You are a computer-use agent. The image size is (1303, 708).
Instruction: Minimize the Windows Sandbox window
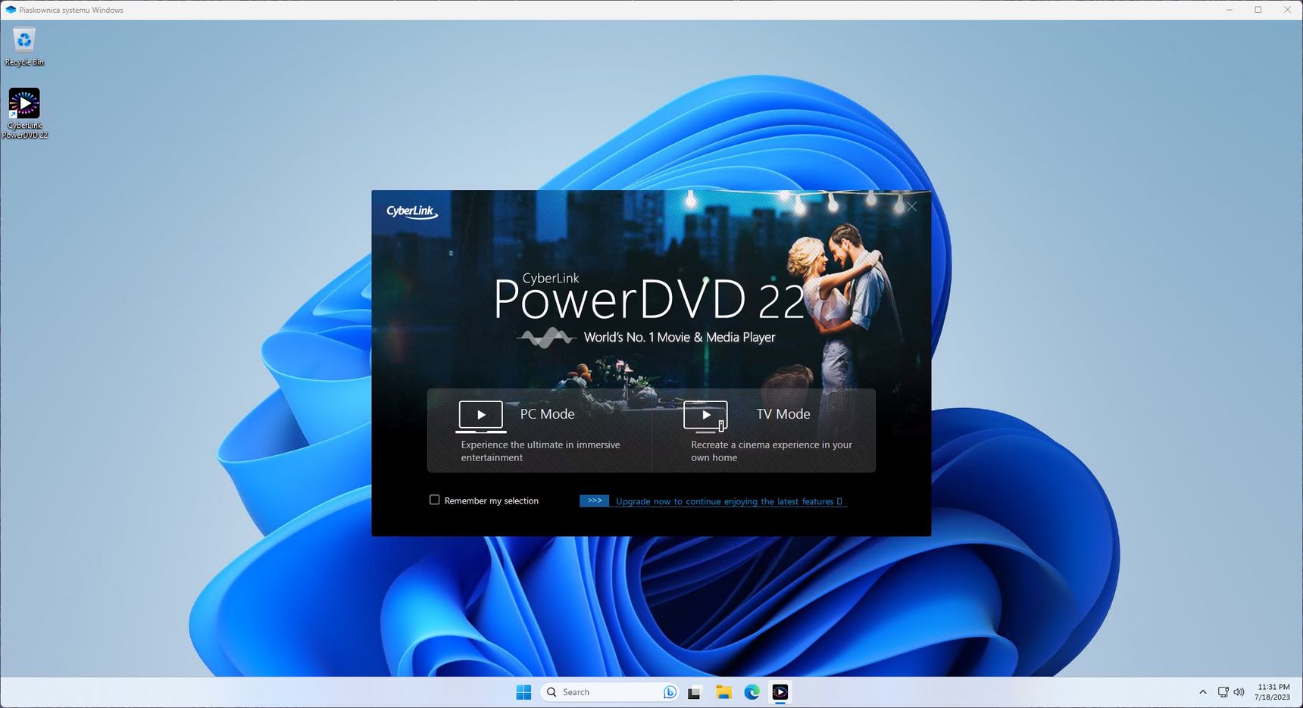1230,10
